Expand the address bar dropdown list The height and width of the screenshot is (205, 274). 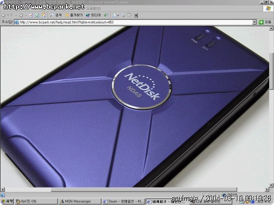[254, 22]
